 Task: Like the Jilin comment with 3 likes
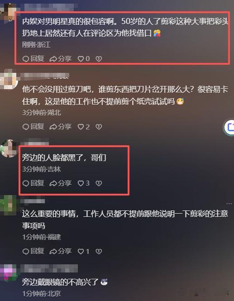point(83,183)
